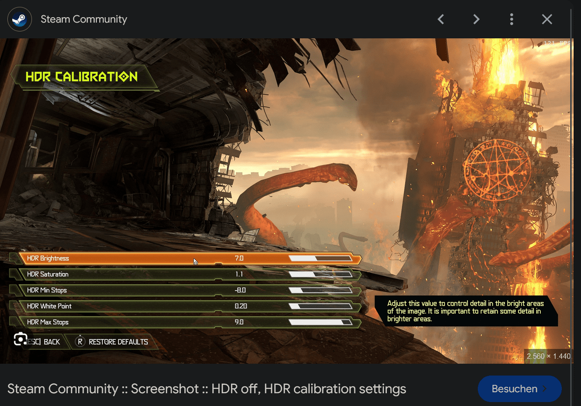Click Restore Defaults button

118,342
